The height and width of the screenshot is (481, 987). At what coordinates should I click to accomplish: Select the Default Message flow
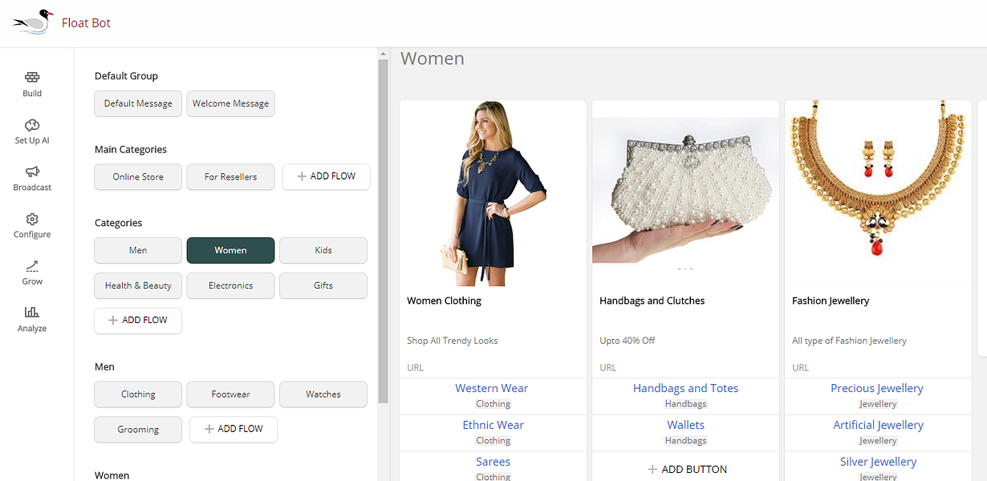[138, 103]
